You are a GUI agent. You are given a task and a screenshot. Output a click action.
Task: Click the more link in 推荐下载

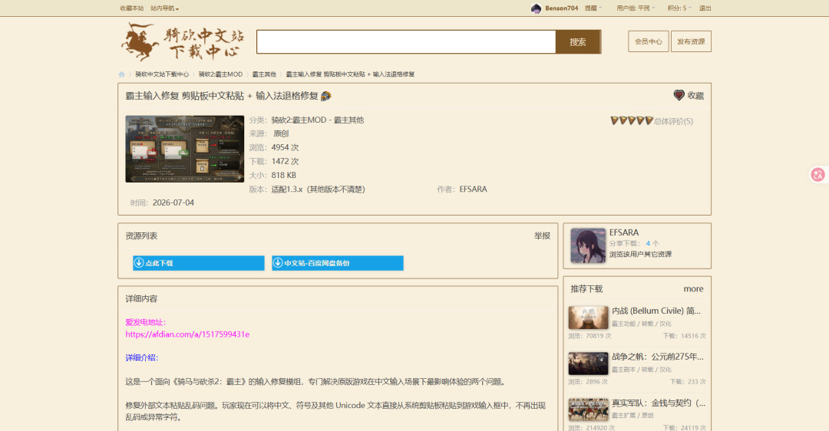pyautogui.click(x=693, y=289)
